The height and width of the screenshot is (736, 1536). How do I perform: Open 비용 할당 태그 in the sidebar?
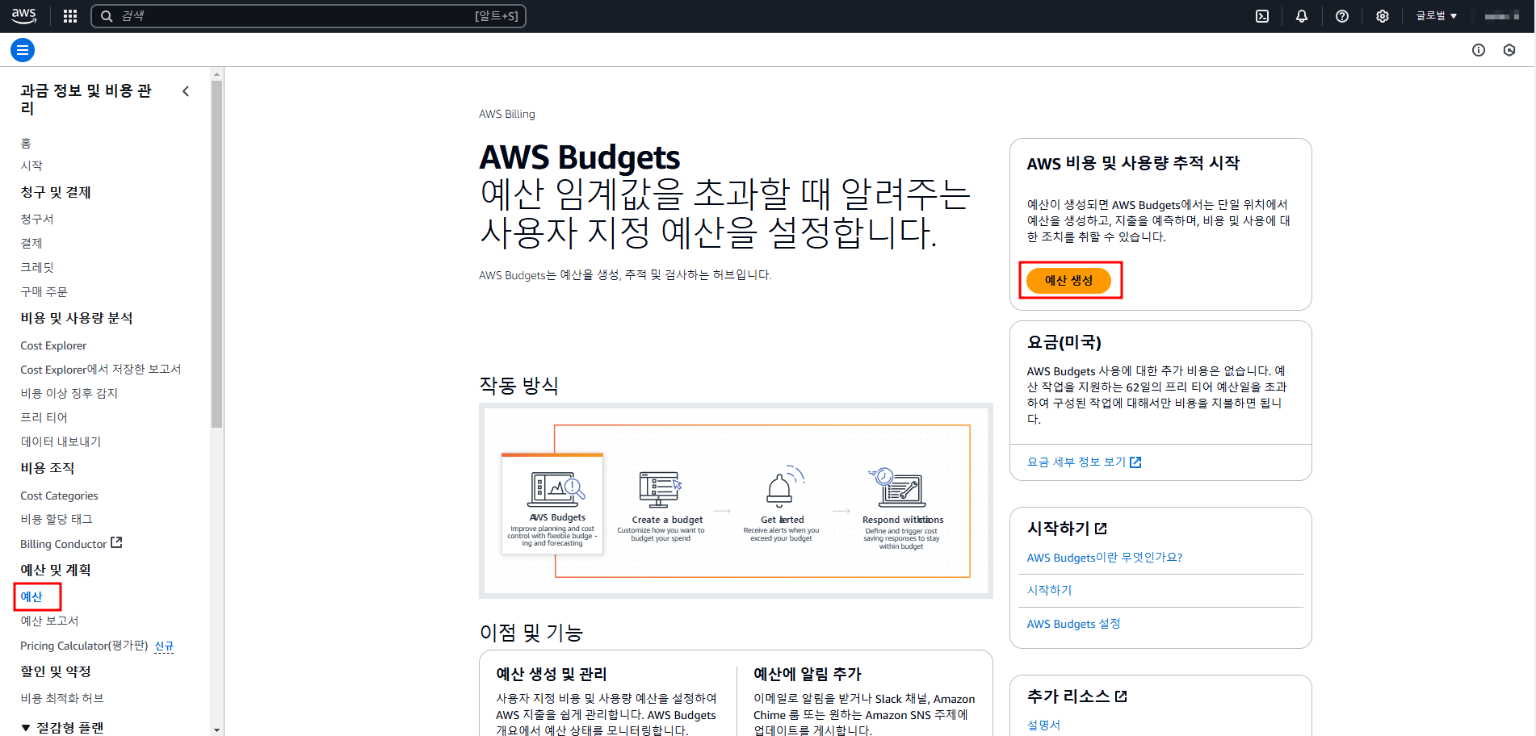57,519
